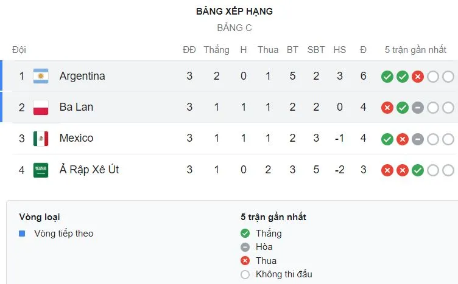Click the Argentina flag icon

point(41,76)
